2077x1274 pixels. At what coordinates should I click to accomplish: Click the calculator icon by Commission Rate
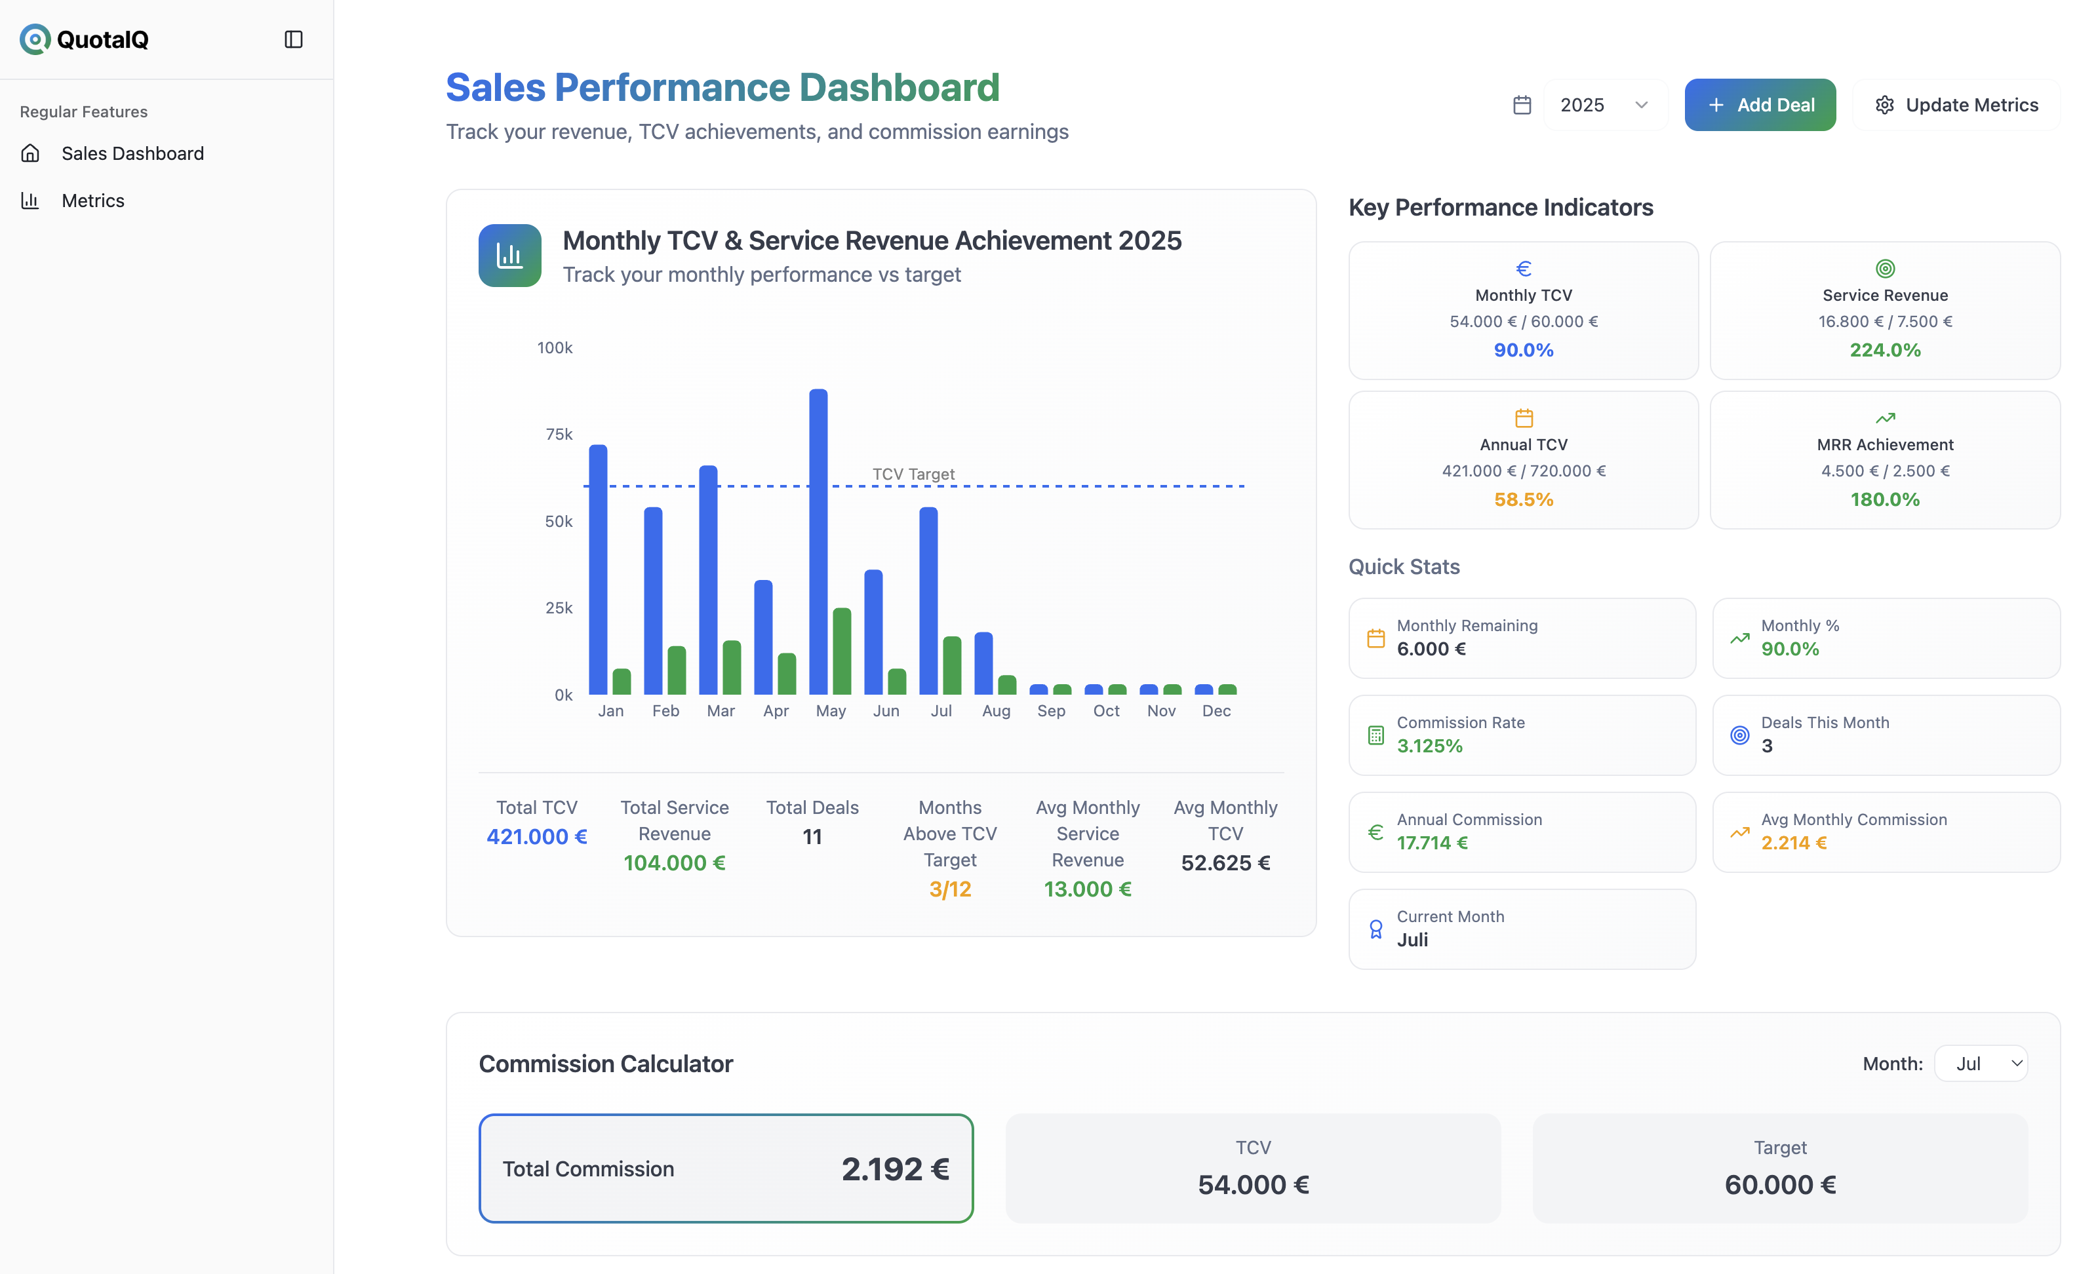[x=1375, y=735]
